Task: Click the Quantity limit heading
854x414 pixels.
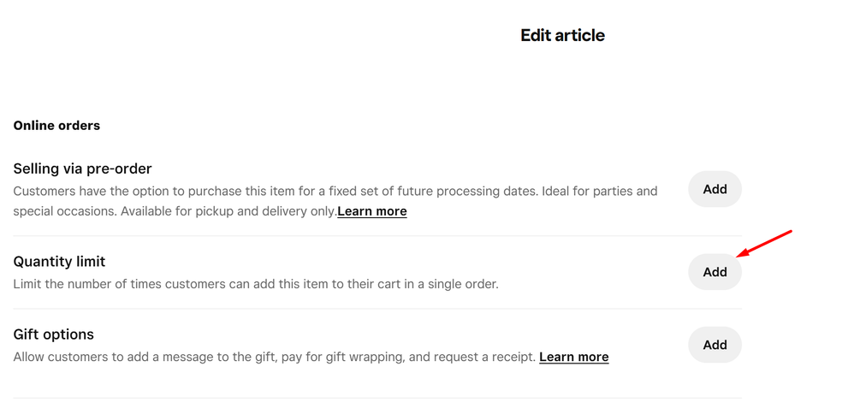Action: point(59,262)
